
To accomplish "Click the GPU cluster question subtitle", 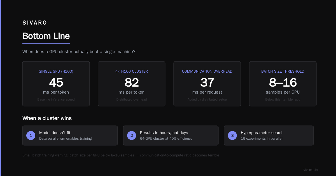I will coord(79,52).
